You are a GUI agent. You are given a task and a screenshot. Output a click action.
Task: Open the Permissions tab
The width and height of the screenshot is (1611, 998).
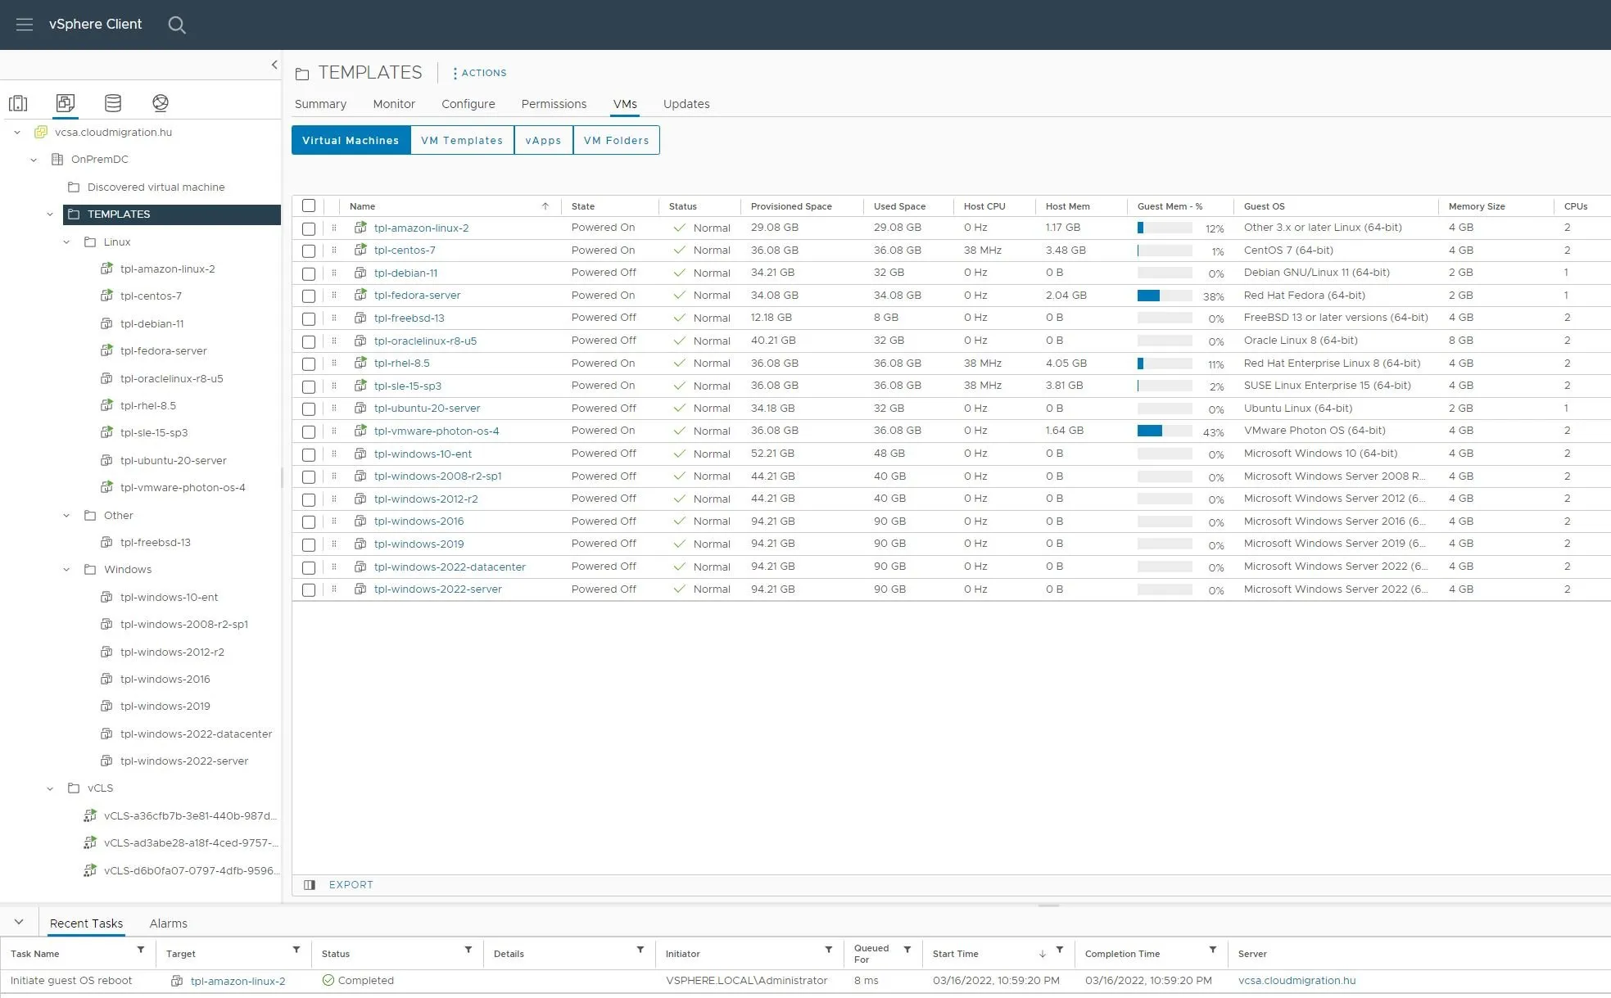pos(554,104)
